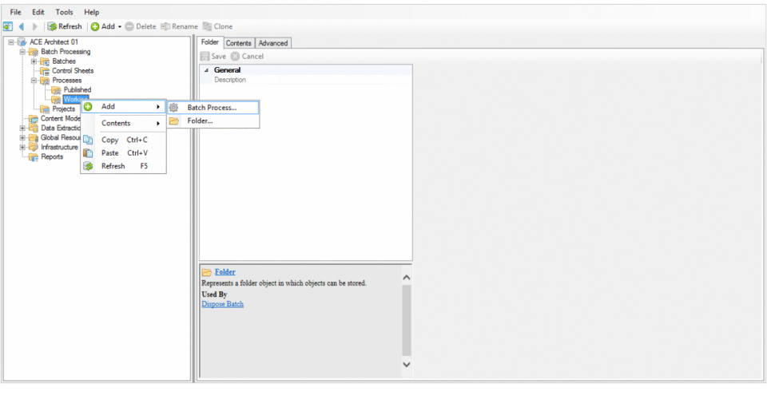Image resolution: width=767 pixels, height=399 pixels.
Task: Open the Tools menu
Action: point(64,12)
